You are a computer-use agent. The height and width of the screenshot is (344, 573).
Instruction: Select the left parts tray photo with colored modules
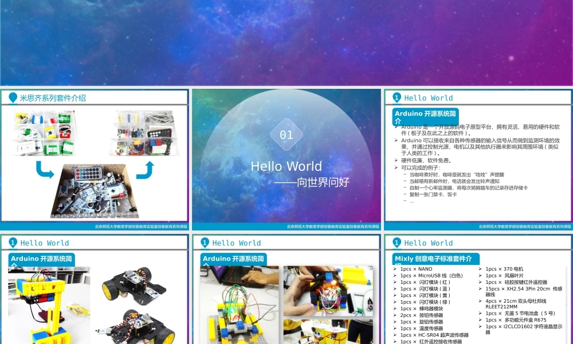(44, 133)
